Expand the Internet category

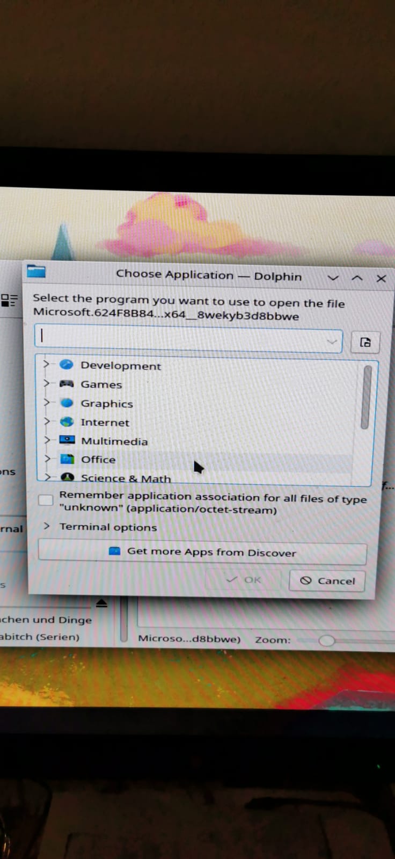pyautogui.click(x=47, y=421)
